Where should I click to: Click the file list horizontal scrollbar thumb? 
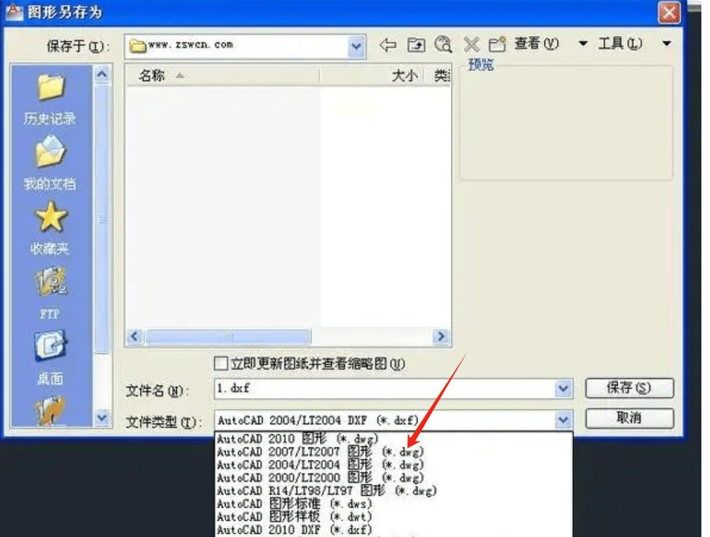click(228, 337)
